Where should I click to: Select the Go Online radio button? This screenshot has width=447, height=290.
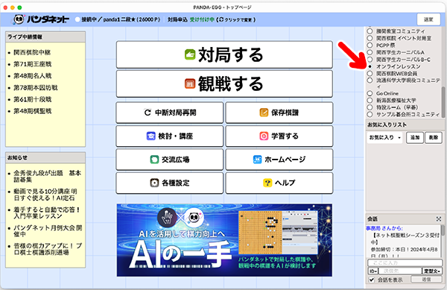(370, 93)
